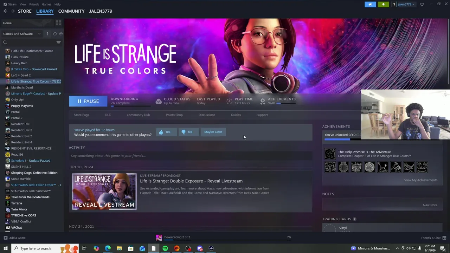The image size is (450, 253).
Task: Open advanced filters icon in library search
Action: click(x=58, y=43)
